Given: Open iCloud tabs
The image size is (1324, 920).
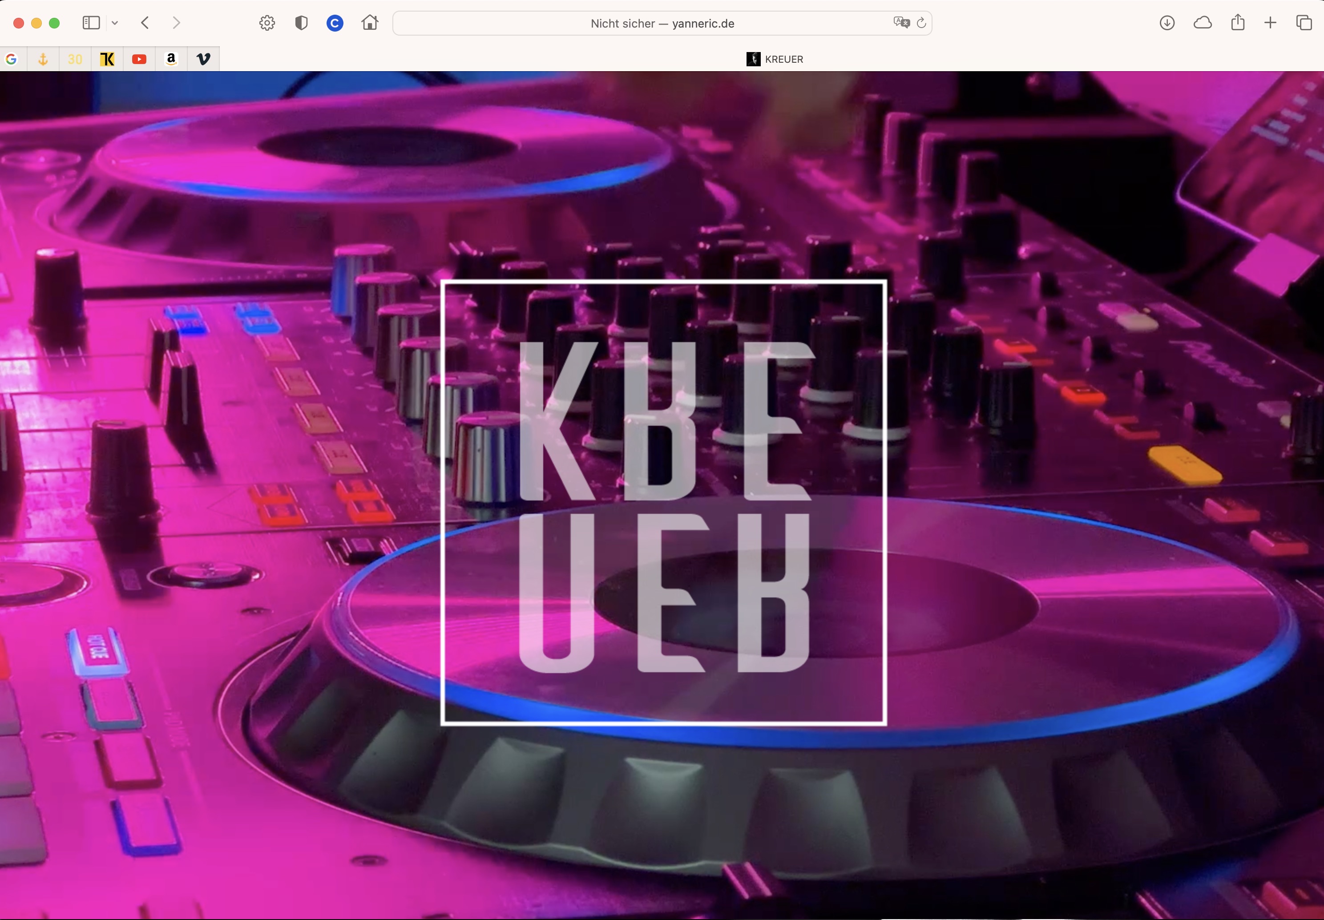Looking at the screenshot, I should [x=1203, y=23].
